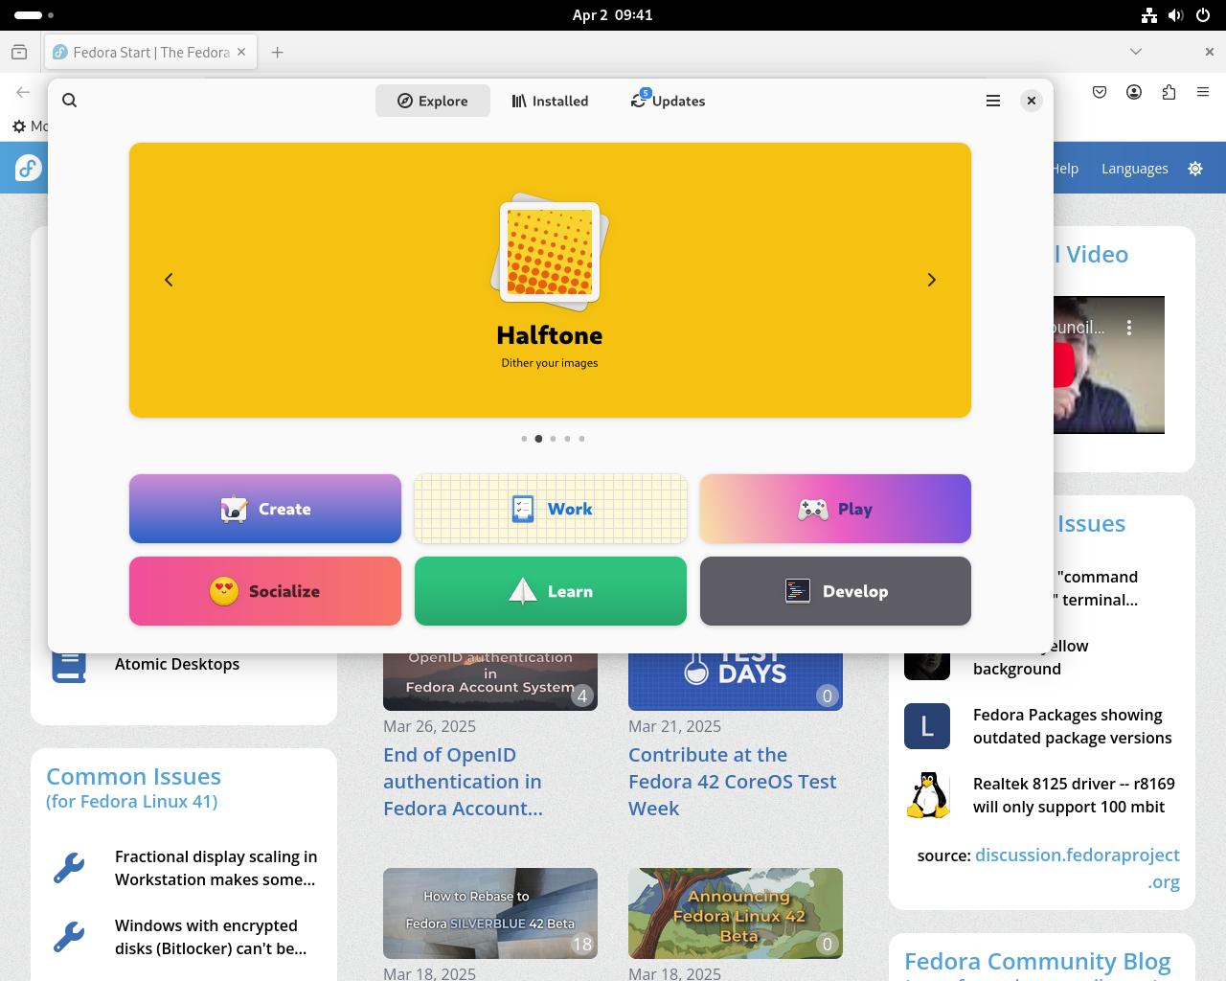Viewport: 1226px width, 981px height.
Task: Switch to the Installed tab
Action: tap(550, 101)
